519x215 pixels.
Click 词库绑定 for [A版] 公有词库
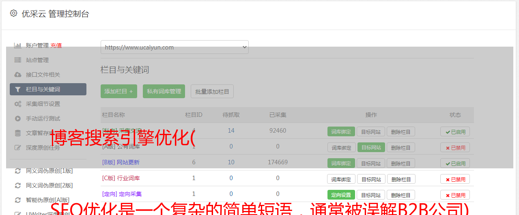[x=341, y=147]
